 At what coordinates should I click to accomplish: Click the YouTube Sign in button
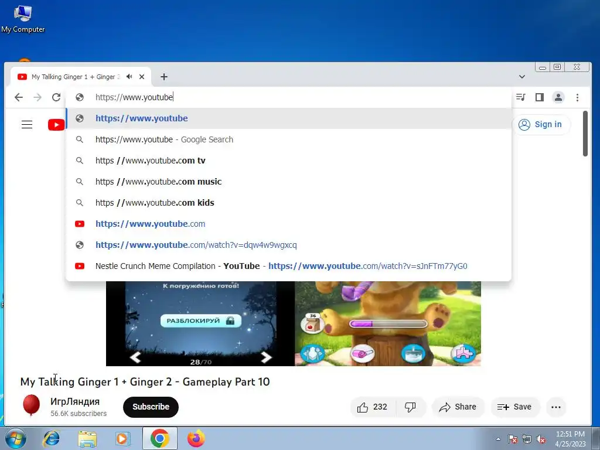[x=541, y=124]
